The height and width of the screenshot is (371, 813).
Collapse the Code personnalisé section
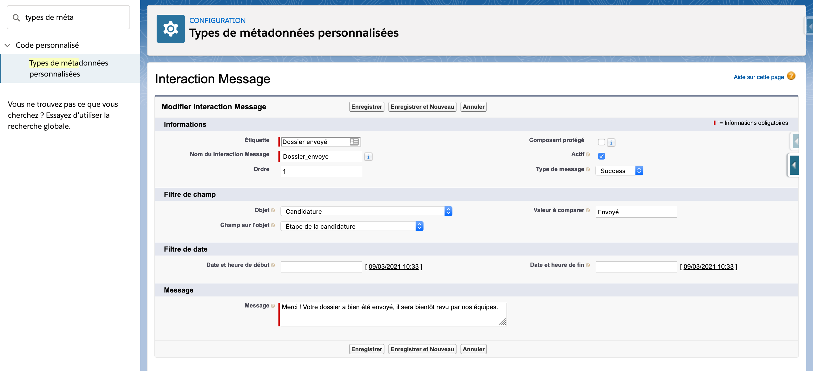coord(8,45)
